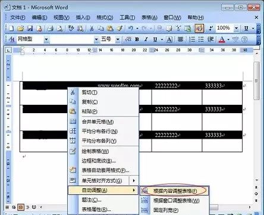The image size is (264, 215).
Task: Open the zoom percentage dropdown
Action: coord(236,29)
